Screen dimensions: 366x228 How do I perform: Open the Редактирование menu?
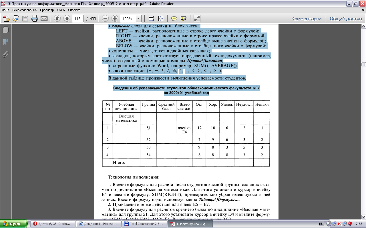tap(24, 10)
